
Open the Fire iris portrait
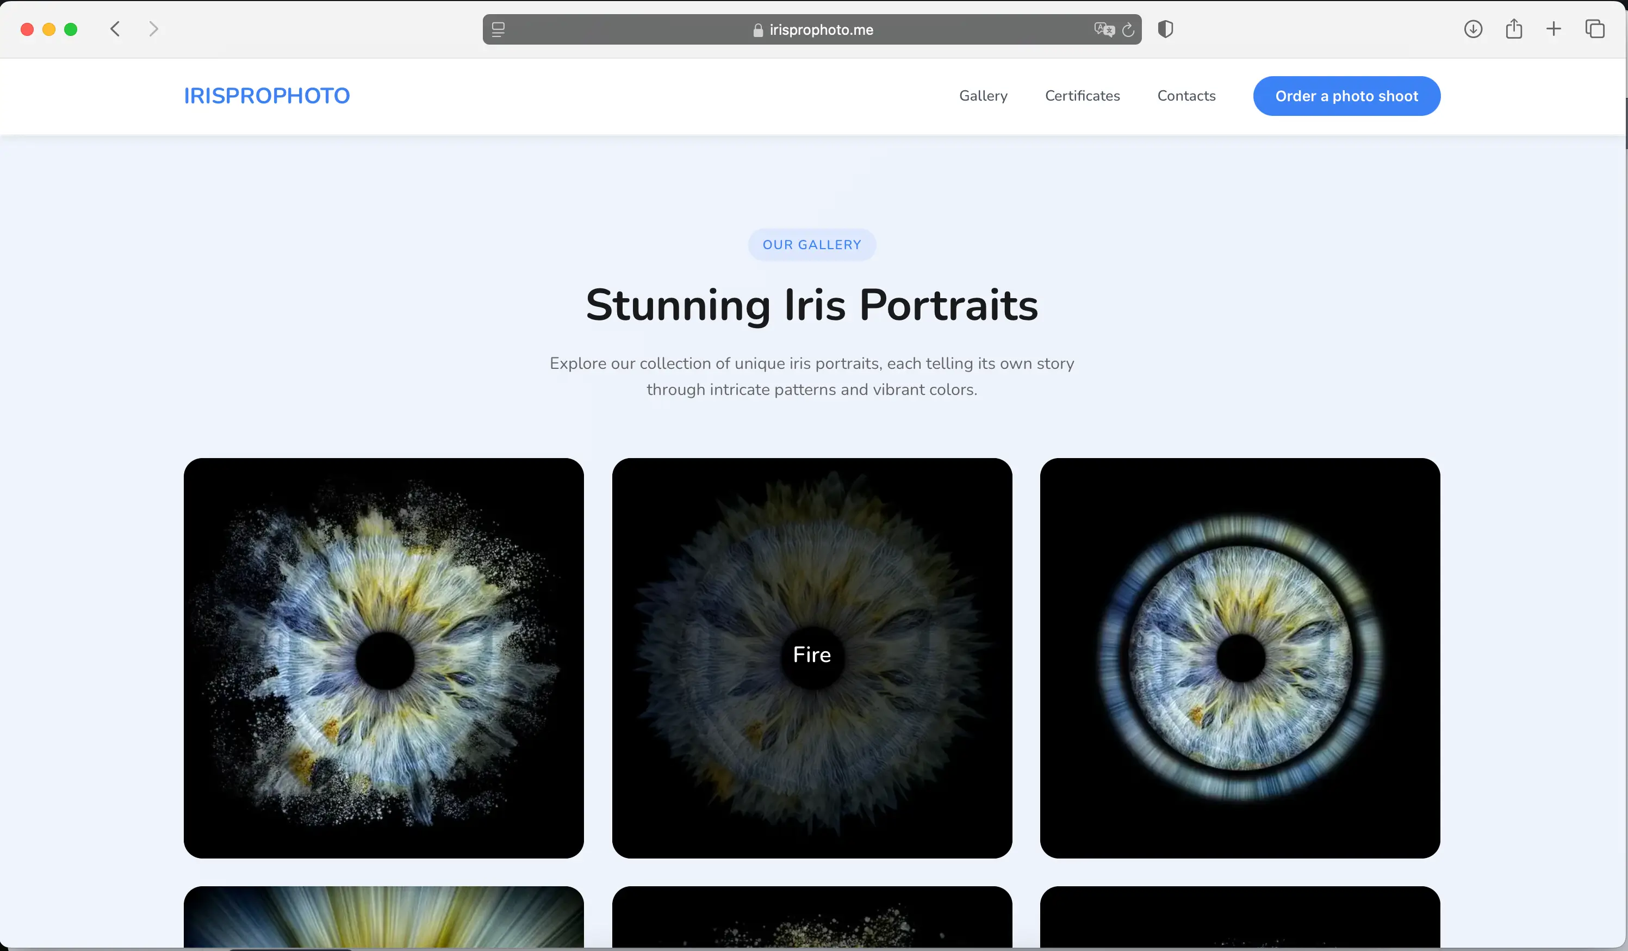click(x=811, y=655)
